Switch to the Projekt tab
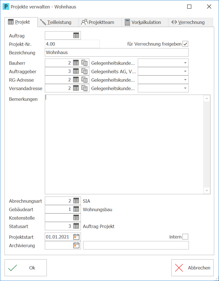This screenshot has height=281, width=219. [21, 22]
